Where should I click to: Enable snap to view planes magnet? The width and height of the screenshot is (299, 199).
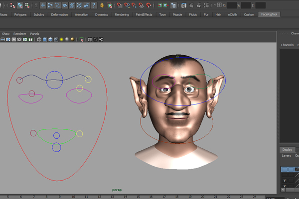pyautogui.click(x=142, y=5)
